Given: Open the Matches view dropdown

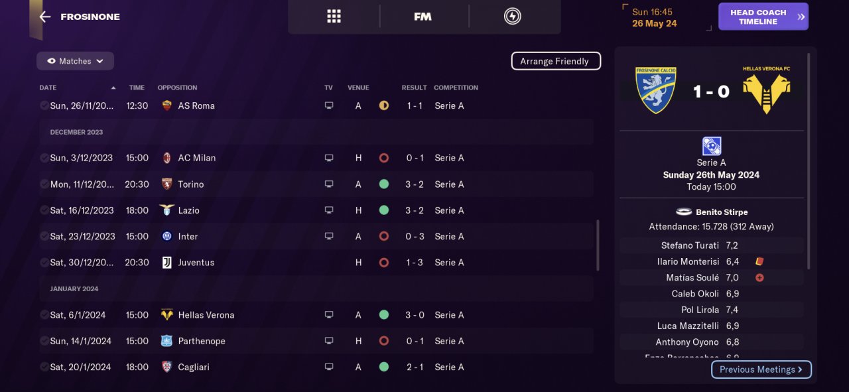Looking at the screenshot, I should tap(75, 61).
